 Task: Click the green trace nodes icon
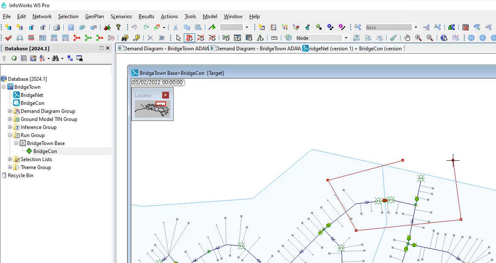click(88, 38)
